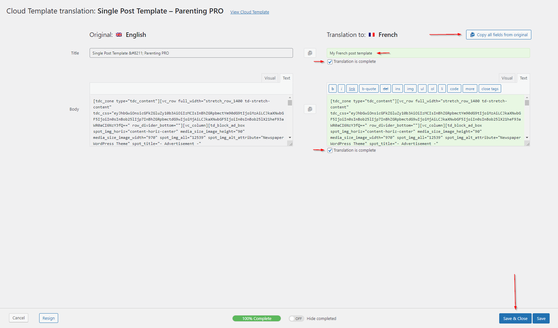The width and height of the screenshot is (558, 328).
Task: Click the translation body scrollbar up arrow
Action: click(x=527, y=97)
